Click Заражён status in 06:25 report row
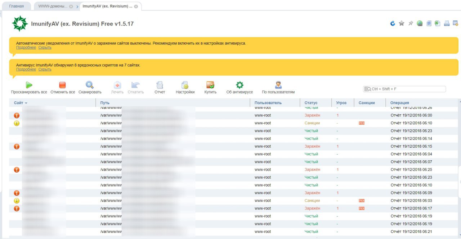Image resolution: width=461 pixels, height=239 pixels. point(312,170)
